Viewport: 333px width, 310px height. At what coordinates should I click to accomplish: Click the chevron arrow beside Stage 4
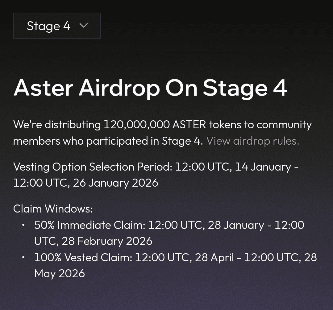(84, 26)
